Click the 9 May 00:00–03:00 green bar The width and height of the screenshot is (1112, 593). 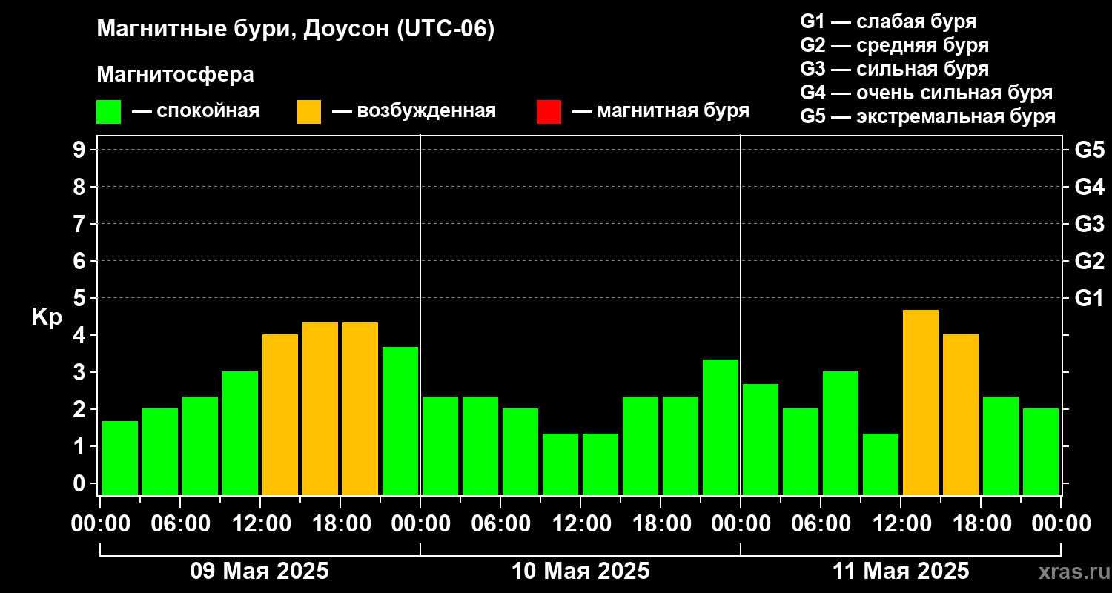point(120,458)
